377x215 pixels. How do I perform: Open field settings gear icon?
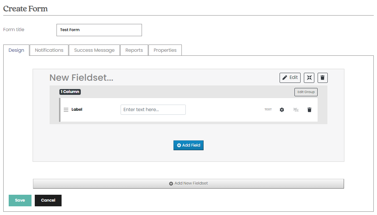coord(282,110)
